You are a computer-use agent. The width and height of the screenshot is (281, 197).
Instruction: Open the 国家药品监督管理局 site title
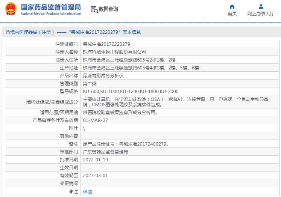point(51,7)
